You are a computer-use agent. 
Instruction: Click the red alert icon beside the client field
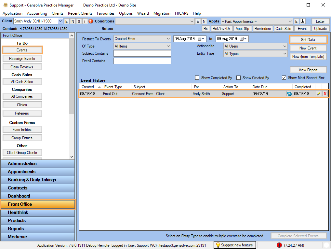click(91, 21)
